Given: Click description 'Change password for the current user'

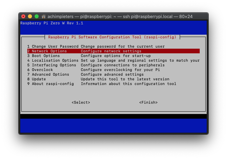Looking at the screenshot, I should point(123,46).
